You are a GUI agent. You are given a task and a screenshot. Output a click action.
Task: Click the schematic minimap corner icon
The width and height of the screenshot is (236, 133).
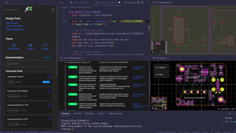coord(153,52)
